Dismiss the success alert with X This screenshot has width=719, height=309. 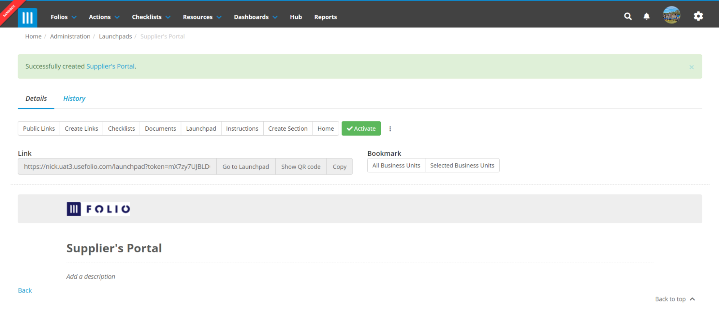click(691, 67)
